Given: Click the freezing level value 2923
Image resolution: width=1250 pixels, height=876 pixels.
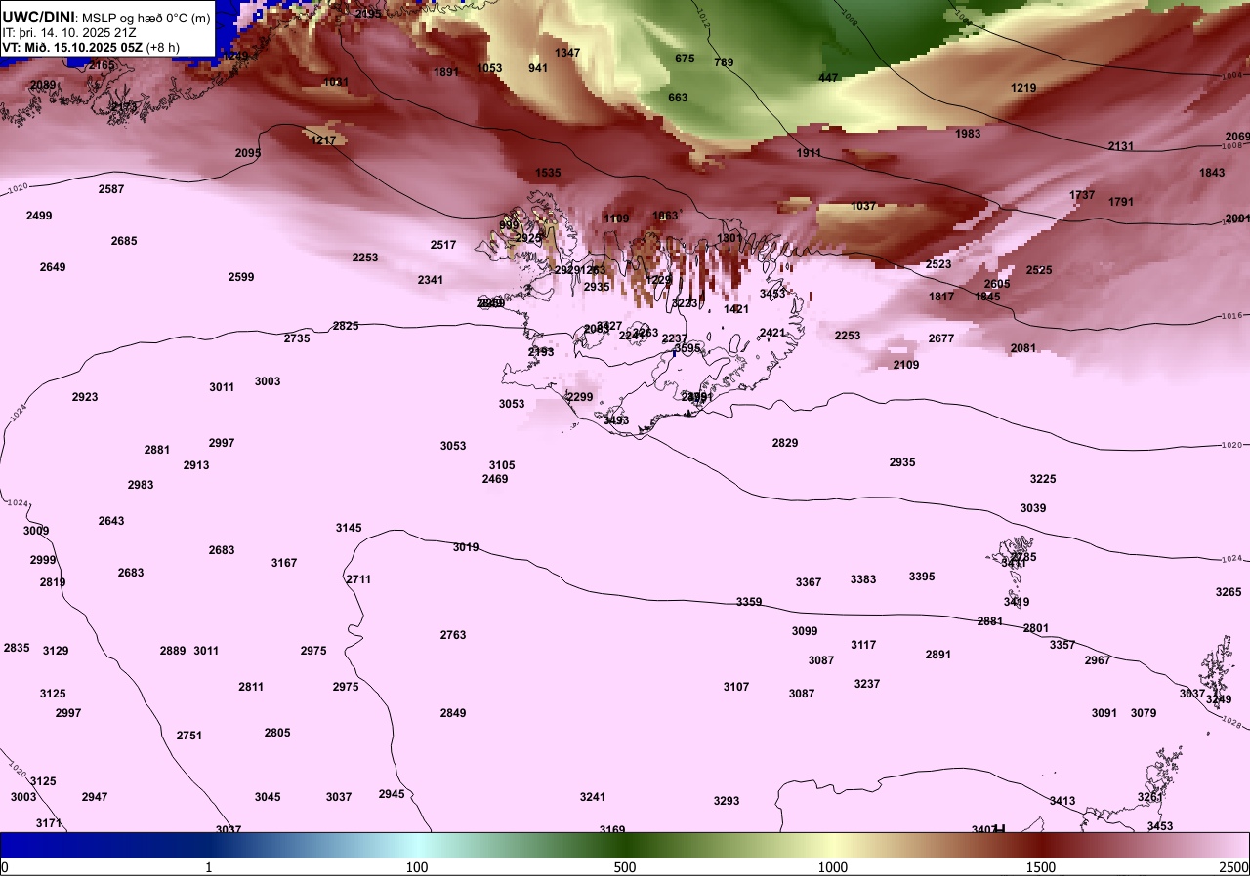Looking at the screenshot, I should pos(85,397).
